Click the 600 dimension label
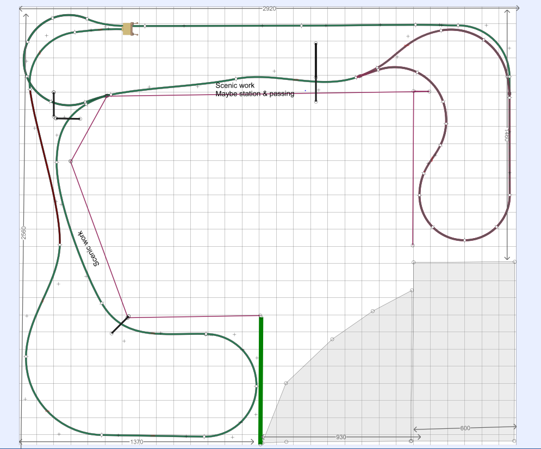This screenshot has width=541, height=449. pyautogui.click(x=465, y=428)
